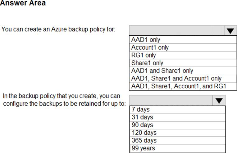This screenshot has width=237, height=153.
Task: Pick the "99 years" retention option
Action: click(x=177, y=148)
